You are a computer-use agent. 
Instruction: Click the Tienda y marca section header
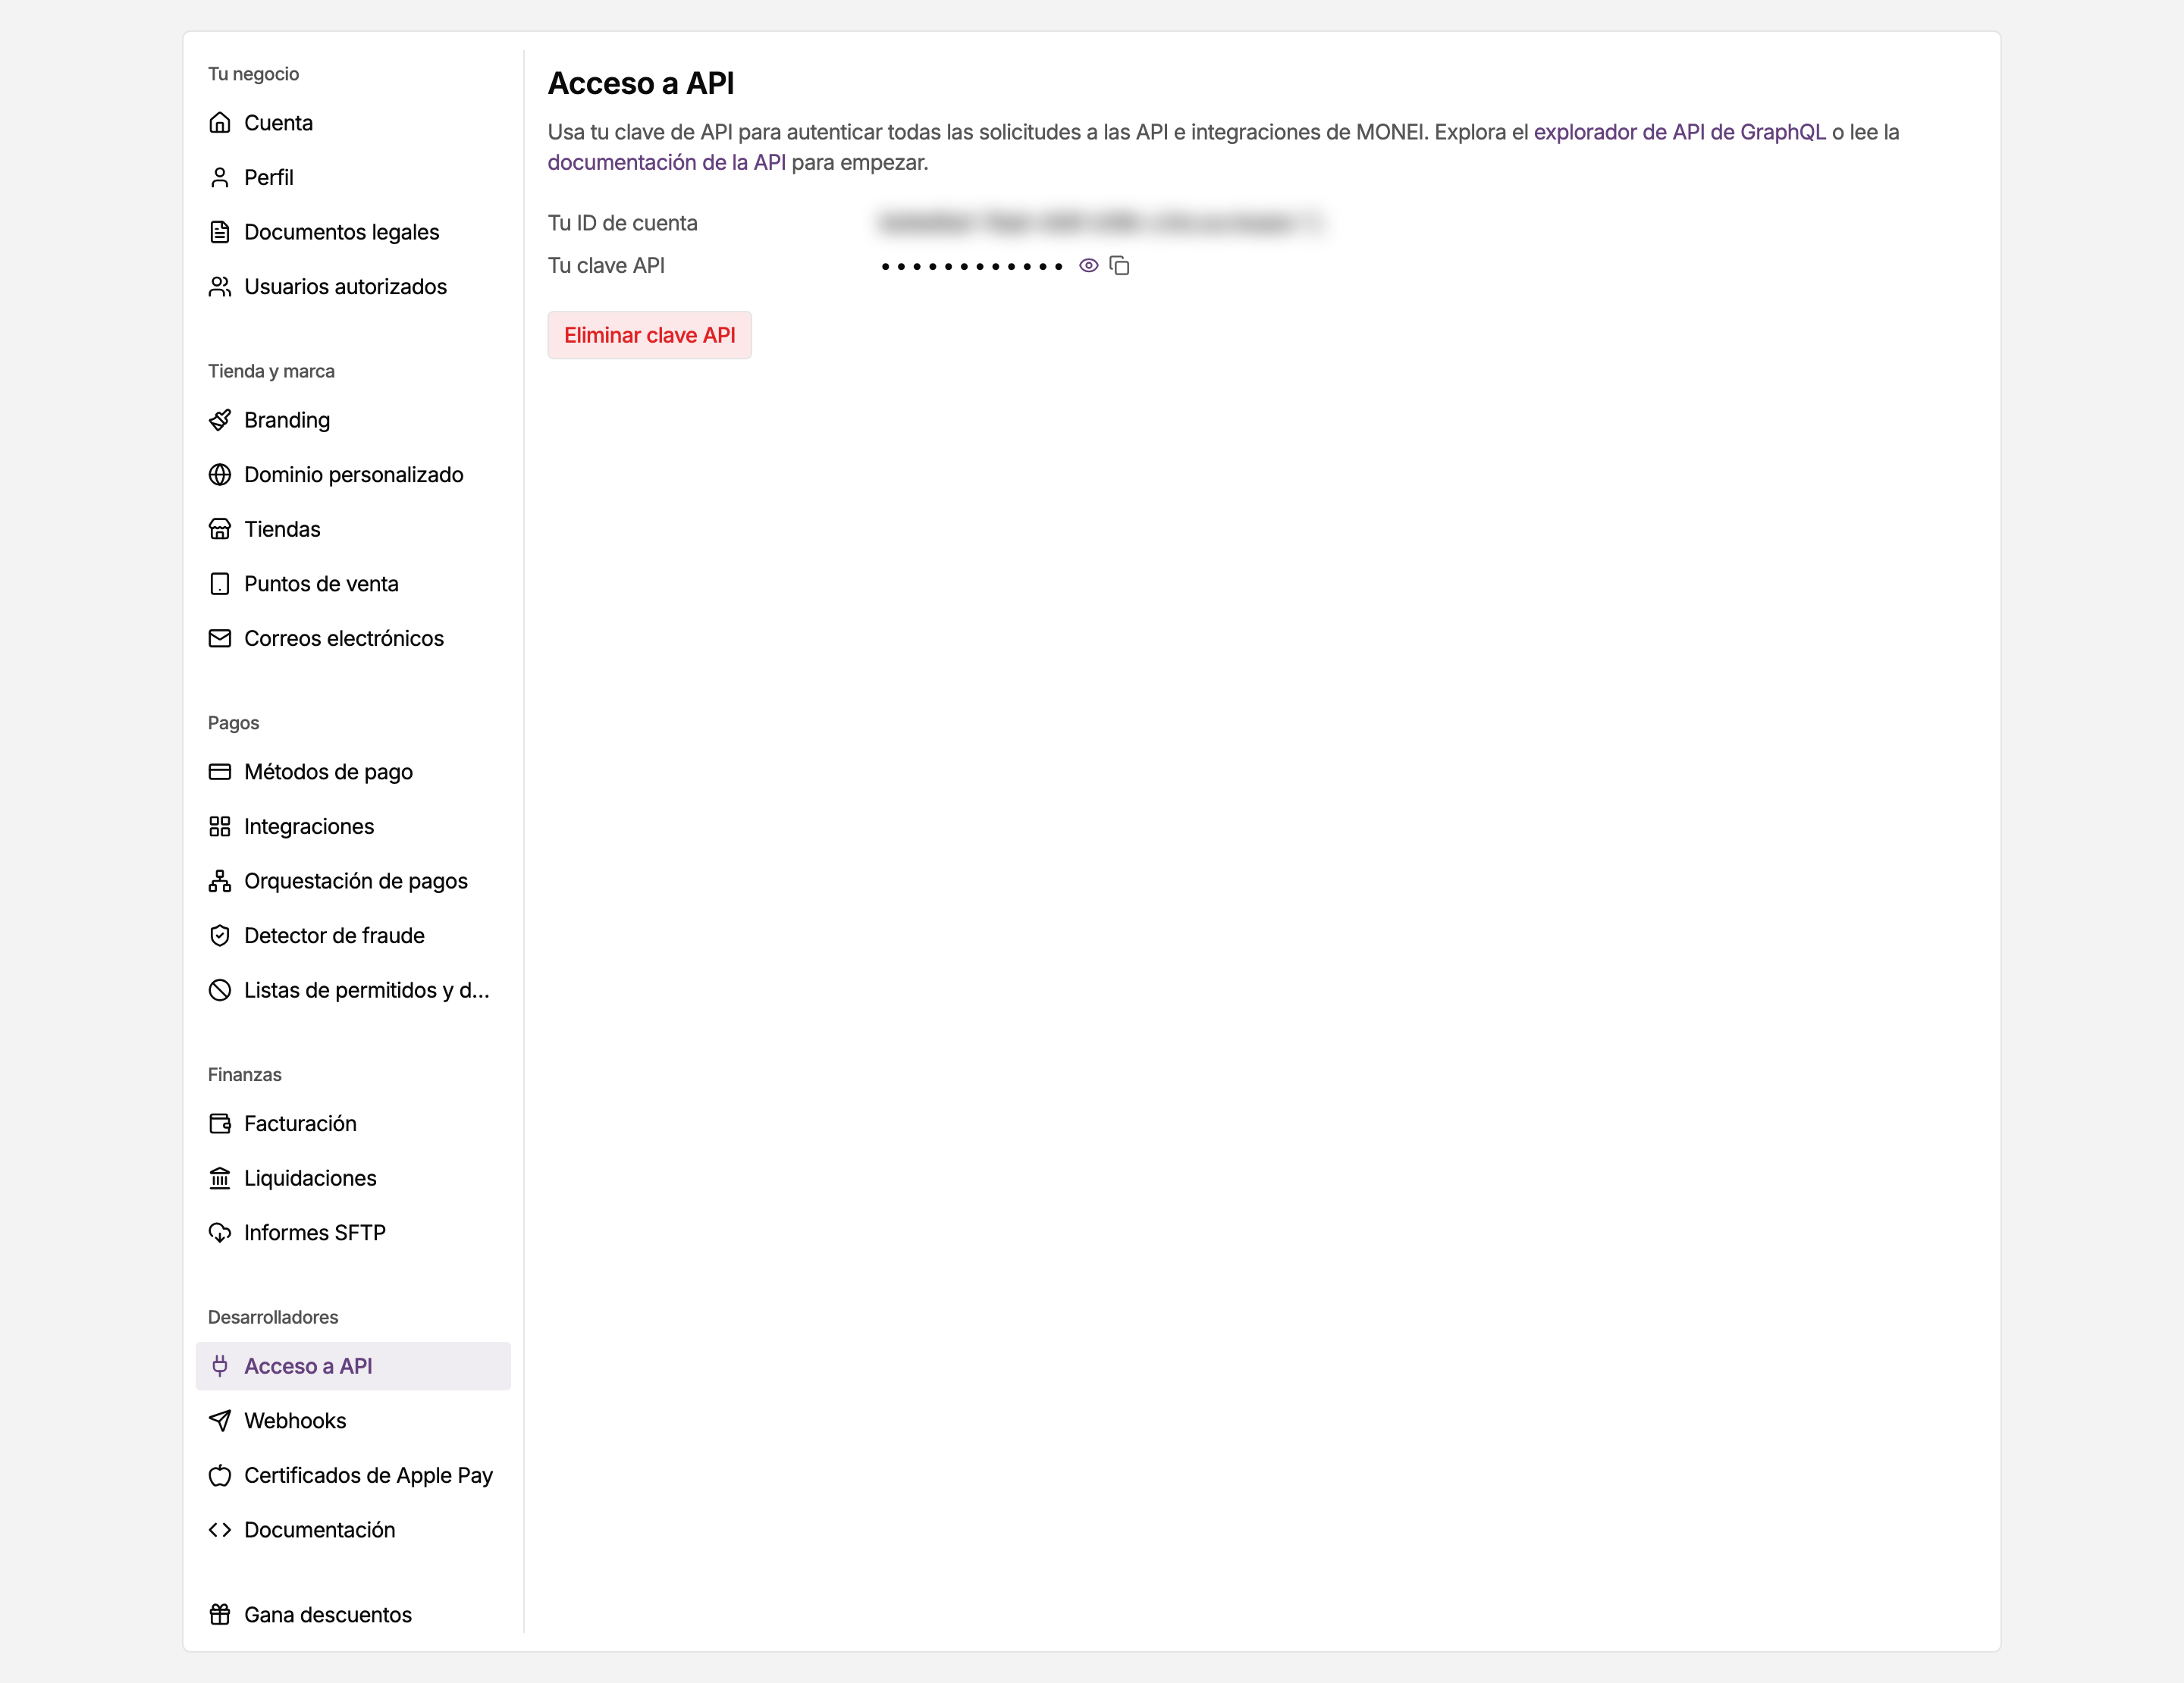coord(271,371)
